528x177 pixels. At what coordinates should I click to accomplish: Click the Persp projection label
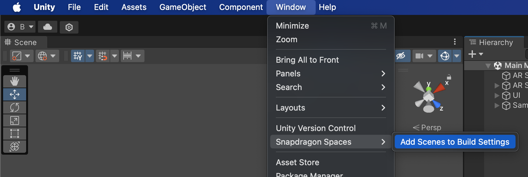click(431, 128)
